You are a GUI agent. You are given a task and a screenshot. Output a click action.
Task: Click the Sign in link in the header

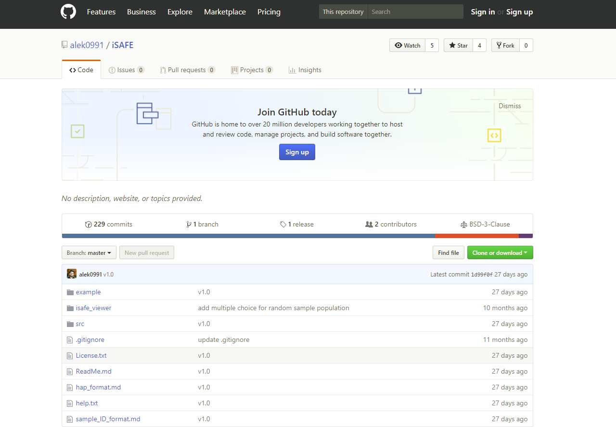(483, 12)
